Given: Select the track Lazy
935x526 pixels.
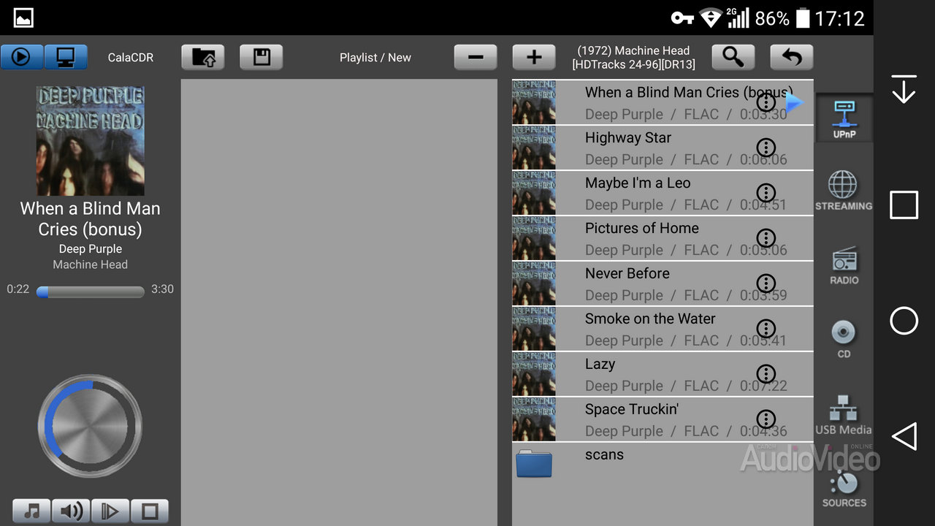Looking at the screenshot, I should 663,374.
